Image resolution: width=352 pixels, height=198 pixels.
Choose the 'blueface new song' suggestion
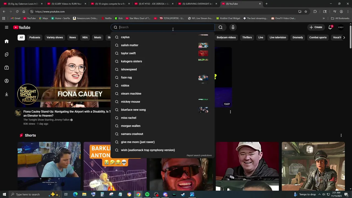163,110
